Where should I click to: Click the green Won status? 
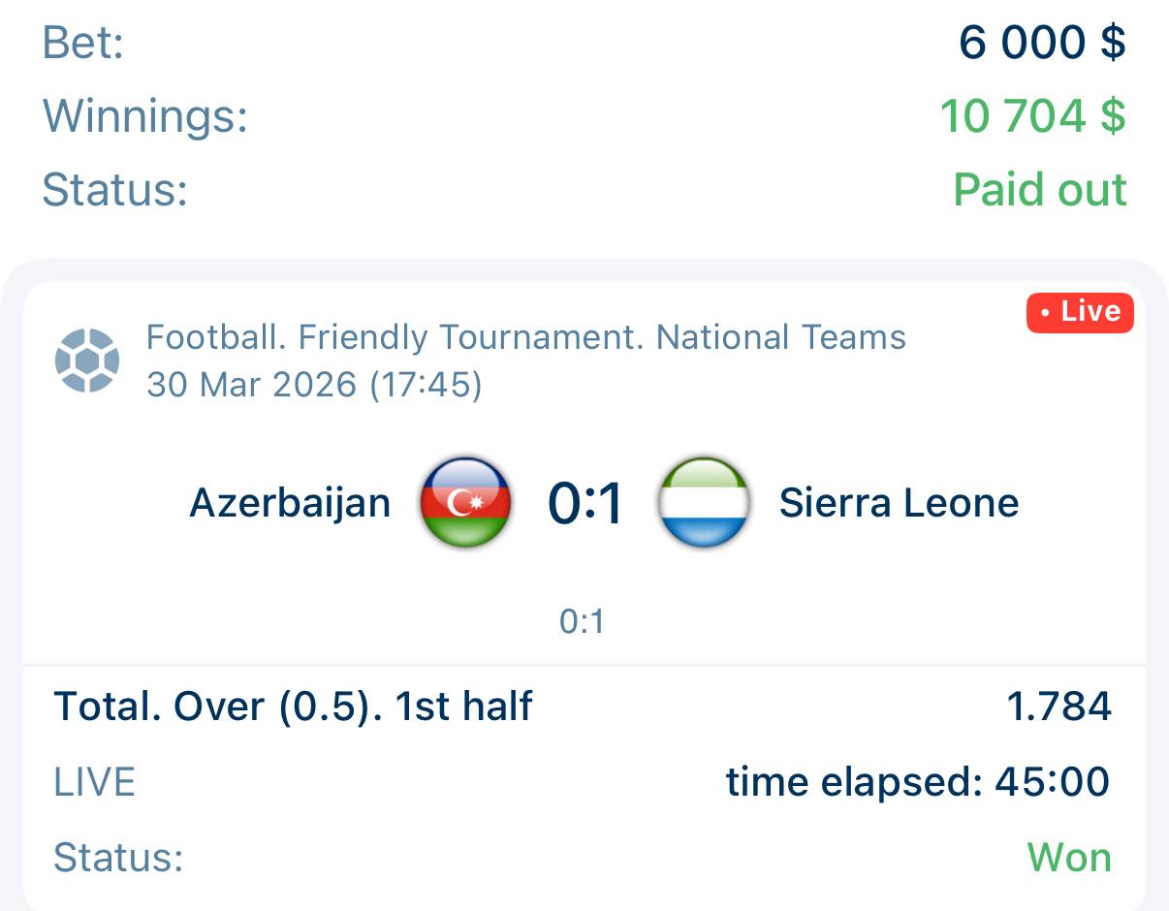(1069, 858)
